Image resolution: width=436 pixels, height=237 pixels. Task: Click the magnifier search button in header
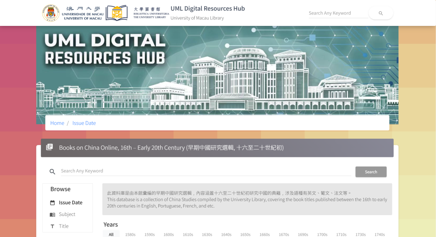(x=381, y=13)
